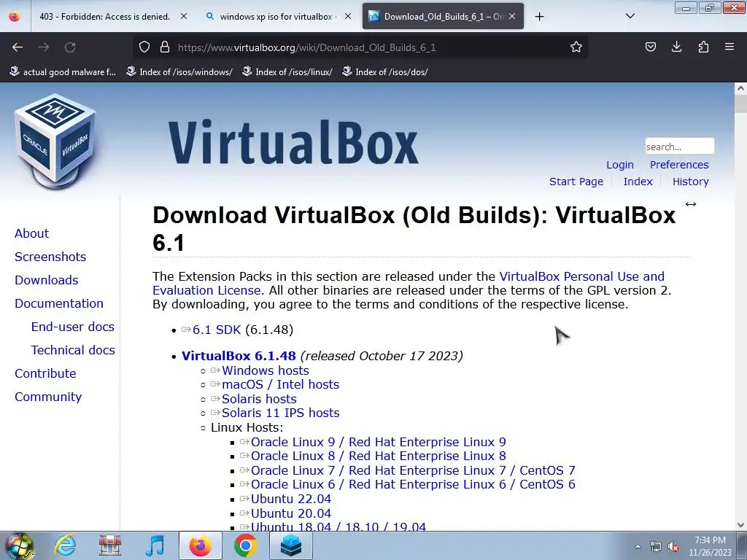Click the VirtualBox search field
Image resolution: width=747 pixels, height=560 pixels.
point(679,146)
